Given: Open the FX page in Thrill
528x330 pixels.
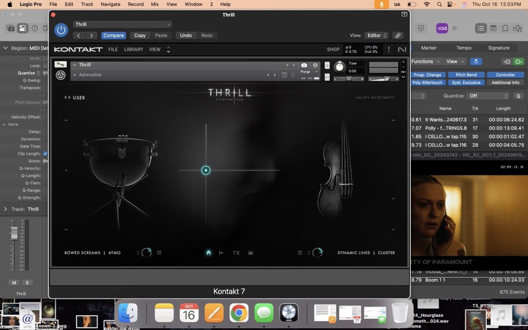Looking at the screenshot, I should (x=236, y=253).
